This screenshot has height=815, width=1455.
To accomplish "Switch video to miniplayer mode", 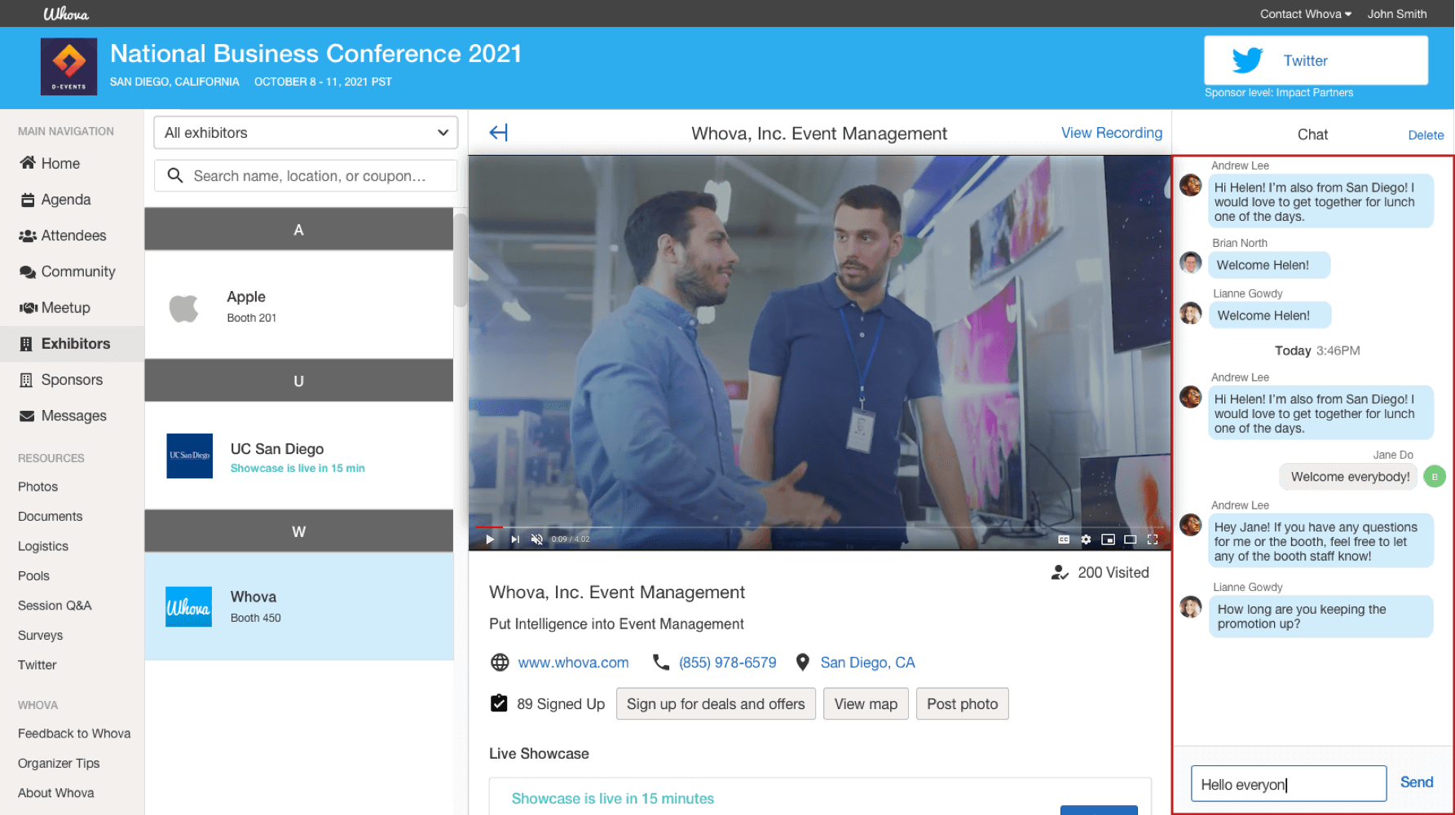I will coord(1108,539).
